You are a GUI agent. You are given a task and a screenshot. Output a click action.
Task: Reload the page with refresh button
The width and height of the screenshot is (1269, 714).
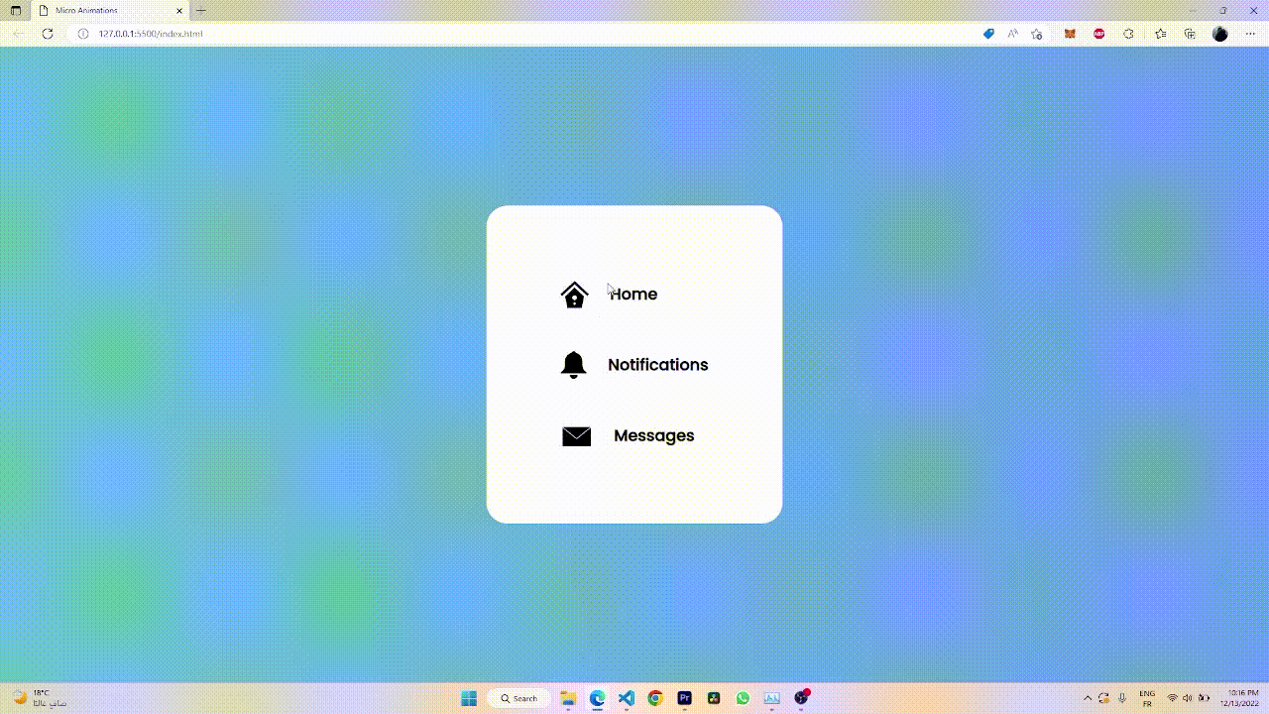(x=47, y=34)
